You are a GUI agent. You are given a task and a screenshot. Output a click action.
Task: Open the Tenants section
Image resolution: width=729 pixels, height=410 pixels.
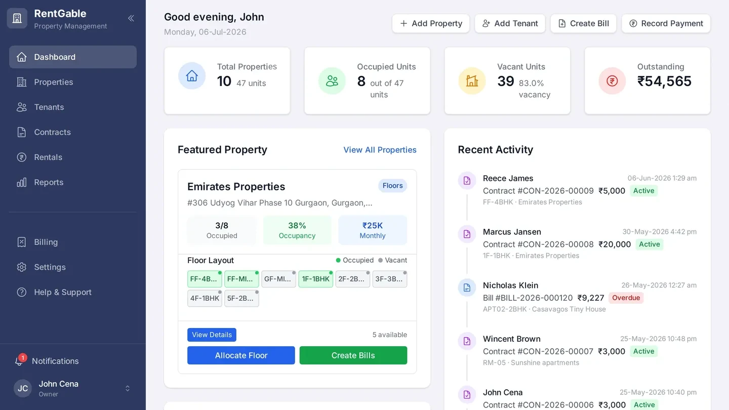(x=73, y=107)
